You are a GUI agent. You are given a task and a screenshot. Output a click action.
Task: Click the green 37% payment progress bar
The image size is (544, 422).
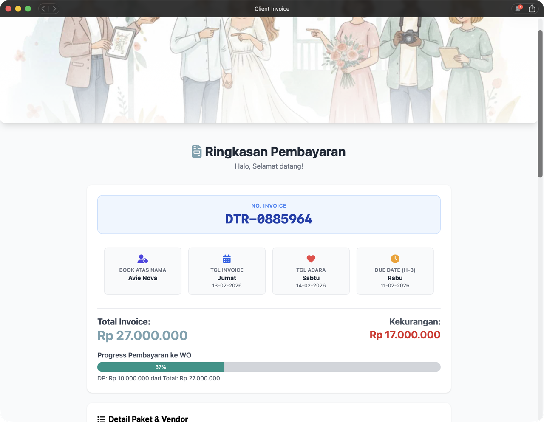pyautogui.click(x=161, y=367)
